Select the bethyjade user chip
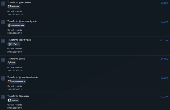The height and width of the screenshot is (110, 170). tap(14, 44)
